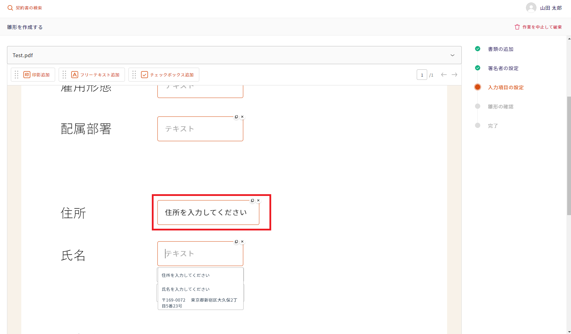Image resolution: width=571 pixels, height=334 pixels.
Task: Delete the 配属部署 text field
Action: tap(242, 117)
